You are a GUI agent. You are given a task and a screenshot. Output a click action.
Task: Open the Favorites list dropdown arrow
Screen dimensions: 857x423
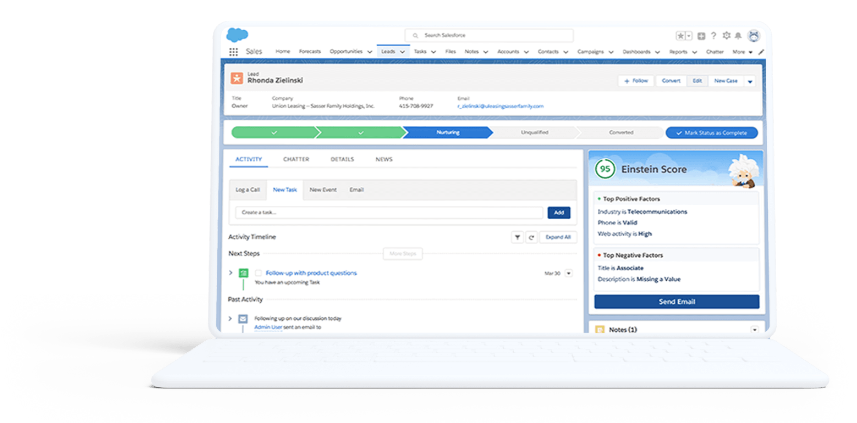click(689, 36)
